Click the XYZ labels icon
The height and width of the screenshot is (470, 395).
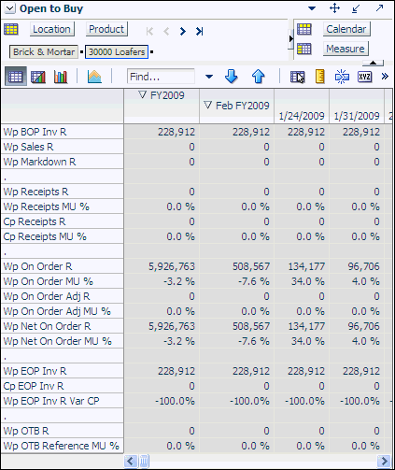364,77
